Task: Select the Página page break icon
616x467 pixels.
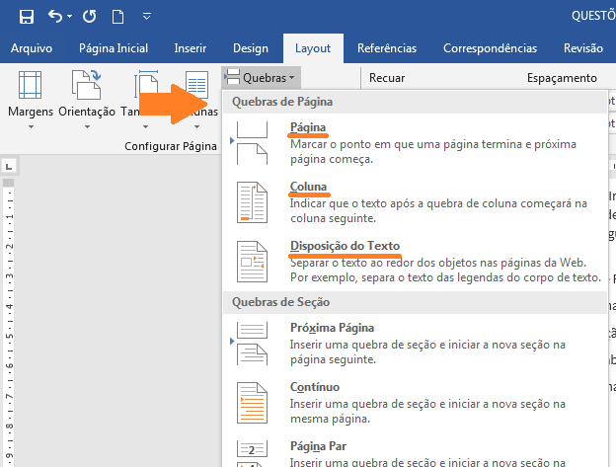Action: click(253, 142)
